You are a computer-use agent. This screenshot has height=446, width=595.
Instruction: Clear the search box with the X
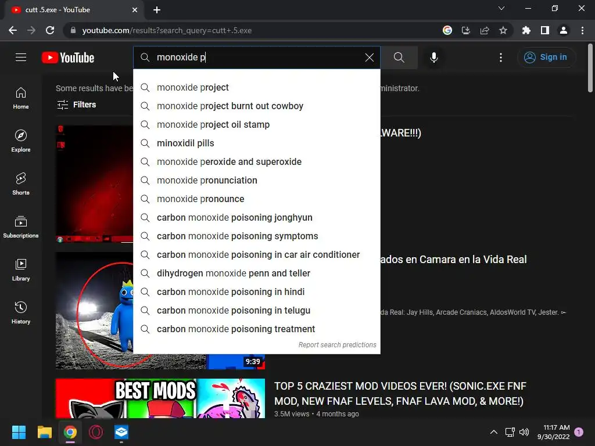coord(369,57)
